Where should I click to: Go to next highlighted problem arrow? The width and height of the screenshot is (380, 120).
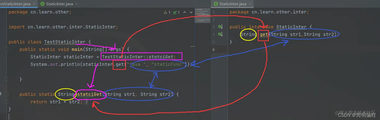(x=191, y=12)
